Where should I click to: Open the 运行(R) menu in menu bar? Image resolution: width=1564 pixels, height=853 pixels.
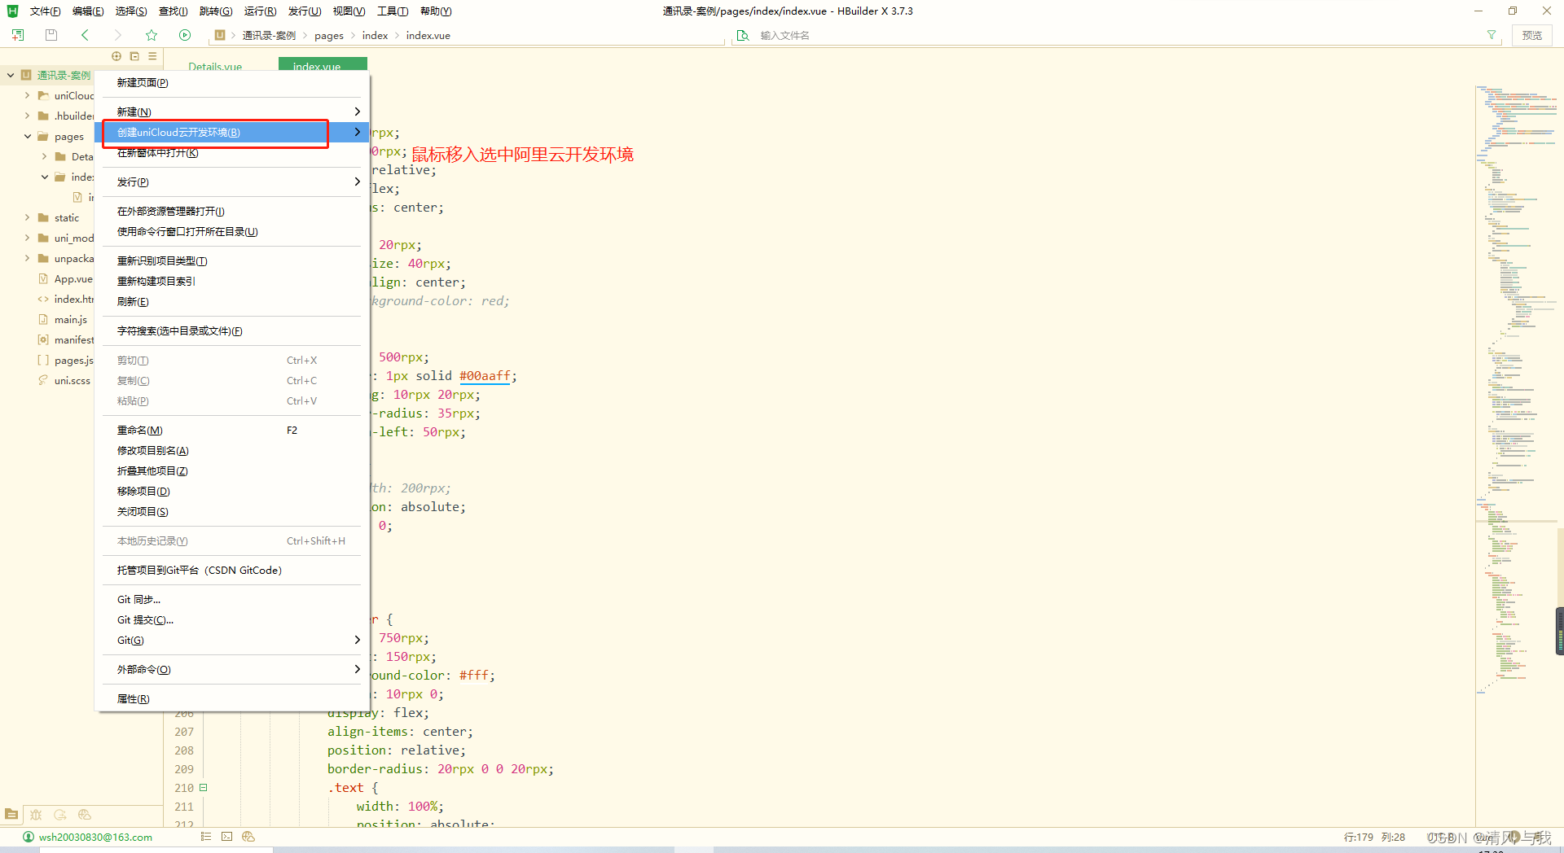(260, 11)
